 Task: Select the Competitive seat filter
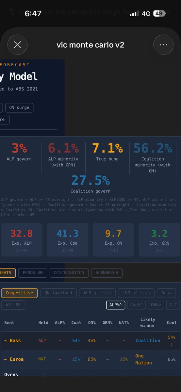(19, 293)
